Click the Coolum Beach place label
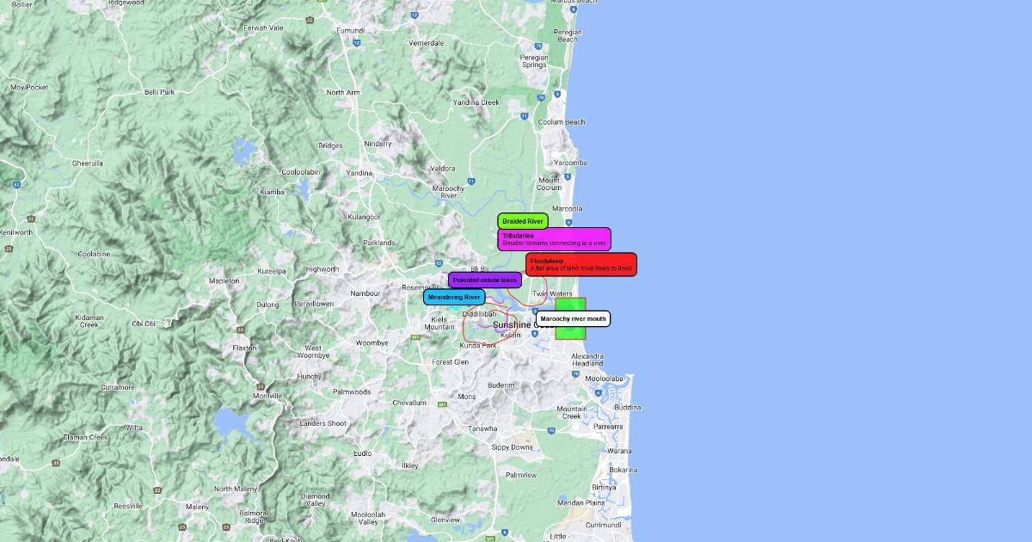Image resolution: width=1032 pixels, height=542 pixels. [x=562, y=122]
